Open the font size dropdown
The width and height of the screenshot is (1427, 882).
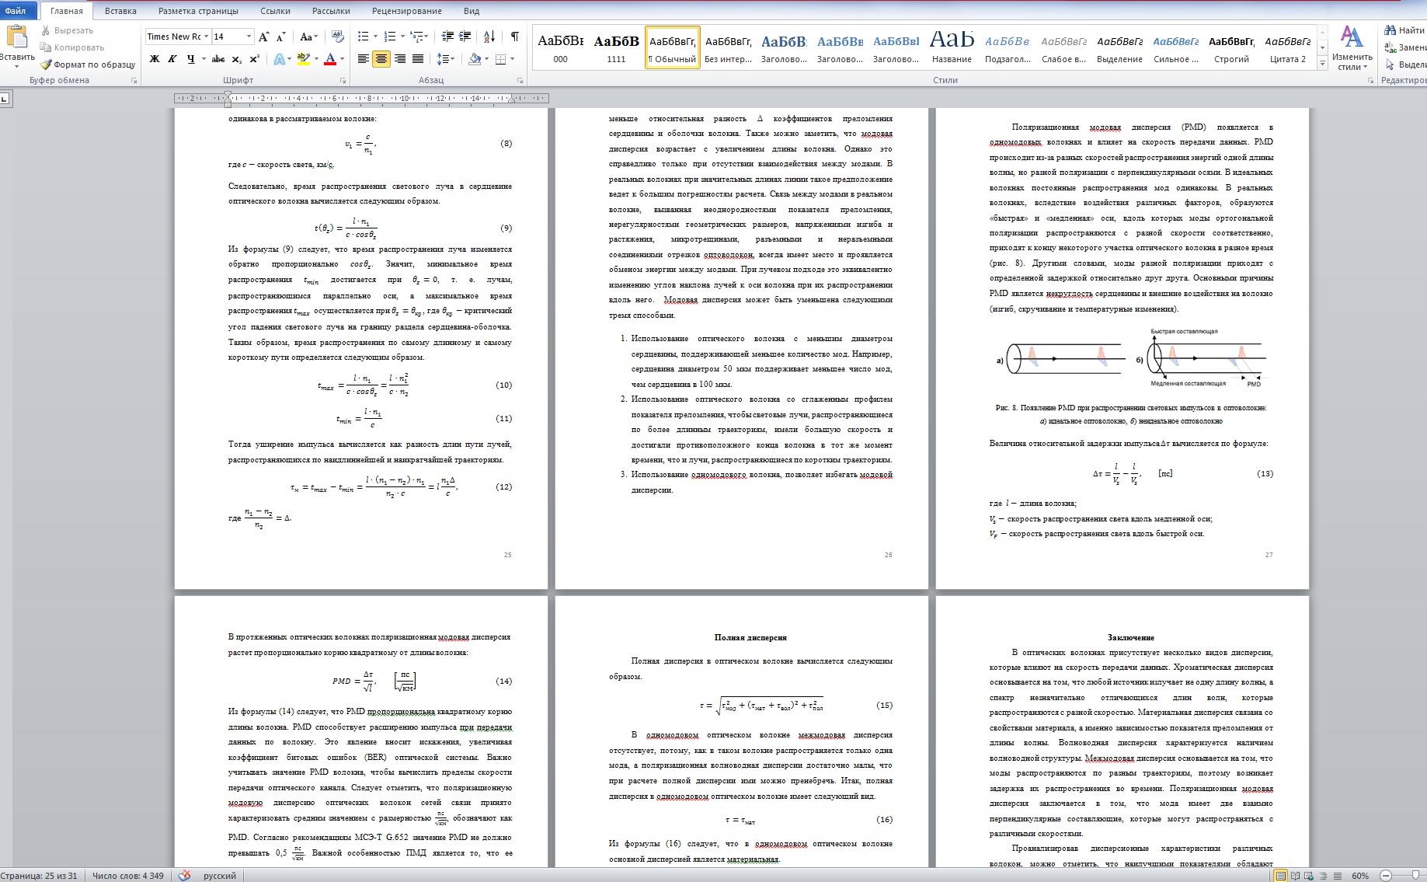tap(249, 37)
